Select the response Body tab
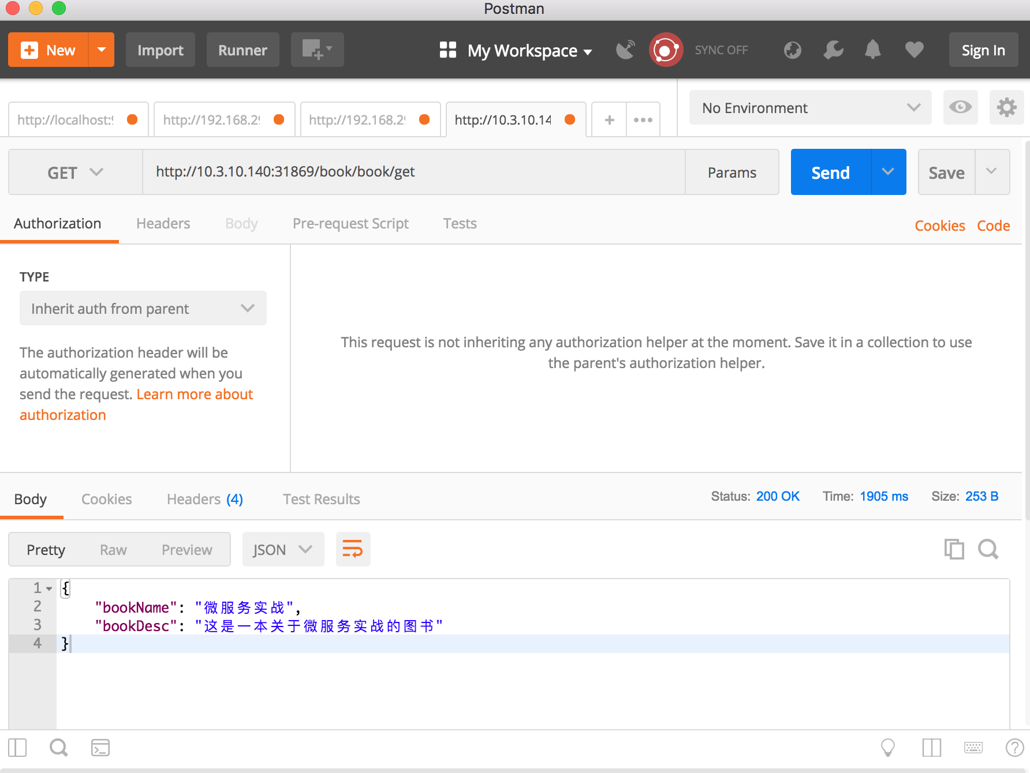1030x773 pixels. coord(31,499)
